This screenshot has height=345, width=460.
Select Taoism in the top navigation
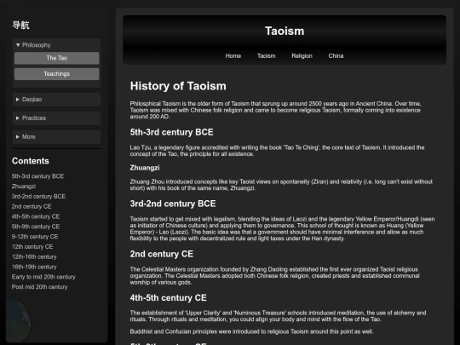pos(266,55)
